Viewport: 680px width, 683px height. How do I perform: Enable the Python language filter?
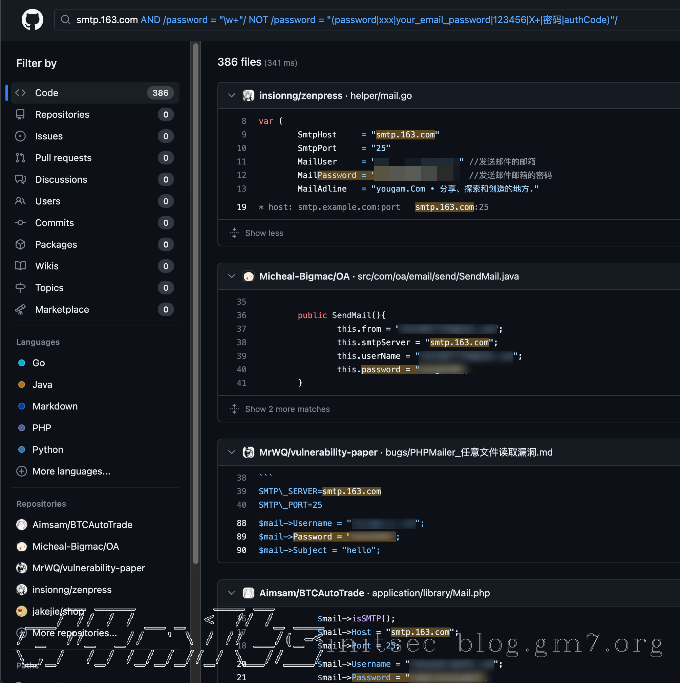pos(47,449)
